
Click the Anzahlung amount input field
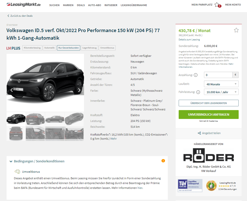[218, 75]
